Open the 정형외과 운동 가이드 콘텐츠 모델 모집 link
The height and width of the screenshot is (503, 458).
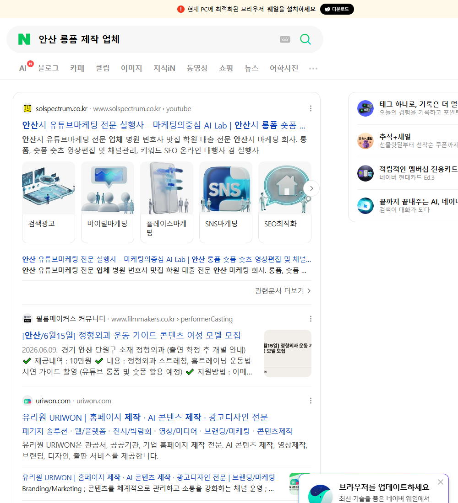click(131, 335)
